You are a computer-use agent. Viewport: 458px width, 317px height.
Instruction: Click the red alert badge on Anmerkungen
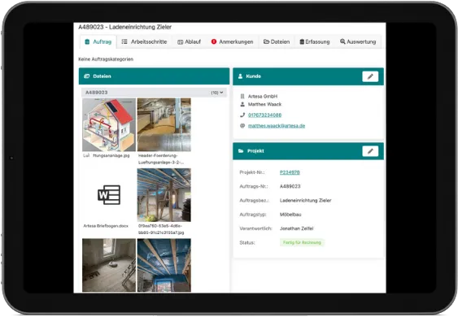point(214,41)
